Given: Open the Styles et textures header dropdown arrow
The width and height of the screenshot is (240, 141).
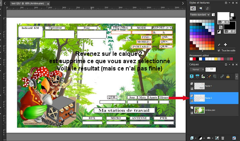Looking at the screenshot, I should coord(229,3).
